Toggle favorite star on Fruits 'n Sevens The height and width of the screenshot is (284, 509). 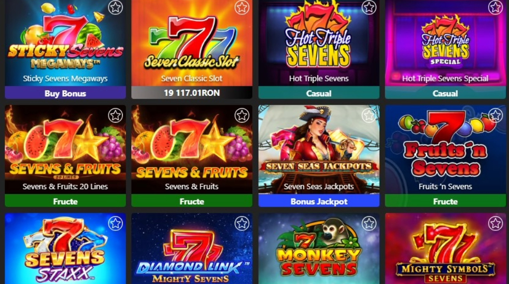coord(496,115)
